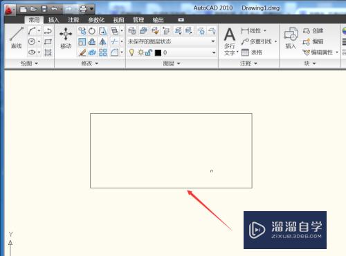Switch to the 插入 ribbon tab

point(53,20)
